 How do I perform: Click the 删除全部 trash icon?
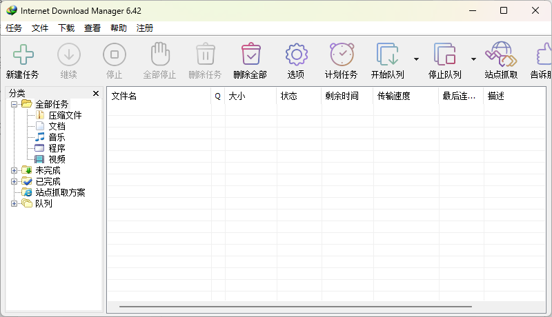click(250, 55)
